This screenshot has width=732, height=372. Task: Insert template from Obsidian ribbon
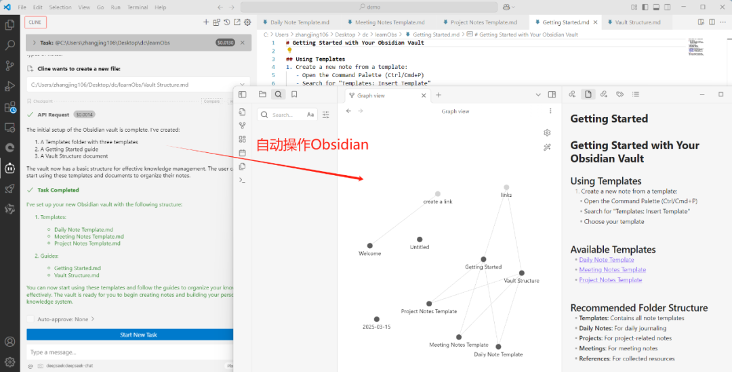point(242,166)
